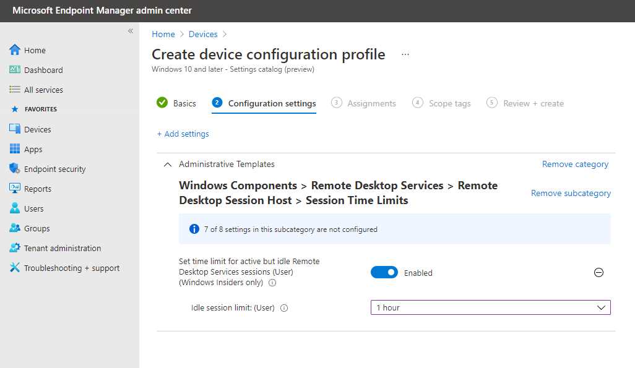635x368 pixels.
Task: Open Add settings
Action: [x=184, y=134]
